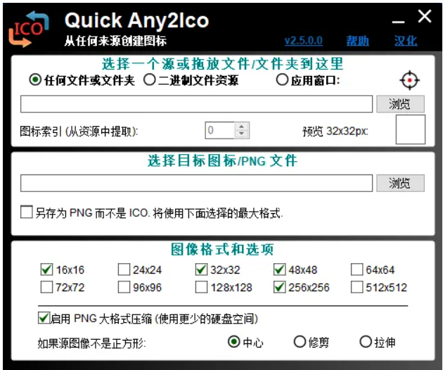Click the icon index number field
Screen dimensions: 443x370
[x=220, y=130]
